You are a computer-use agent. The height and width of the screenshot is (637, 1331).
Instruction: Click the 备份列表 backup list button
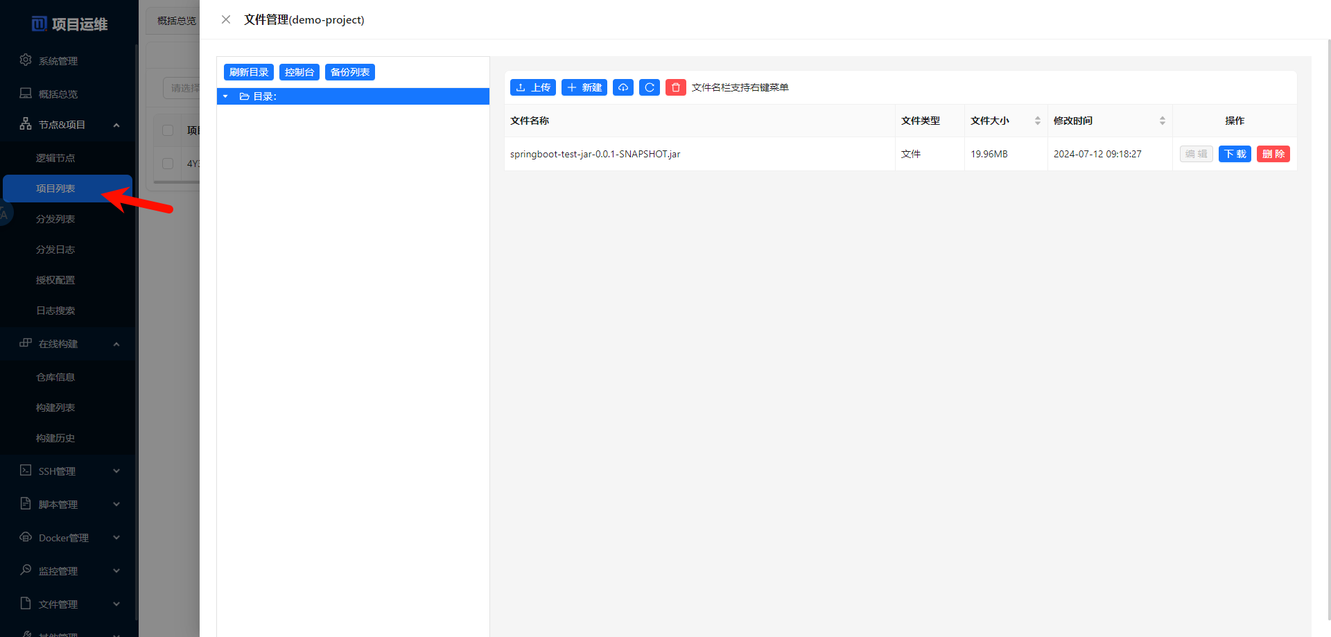[x=349, y=72]
